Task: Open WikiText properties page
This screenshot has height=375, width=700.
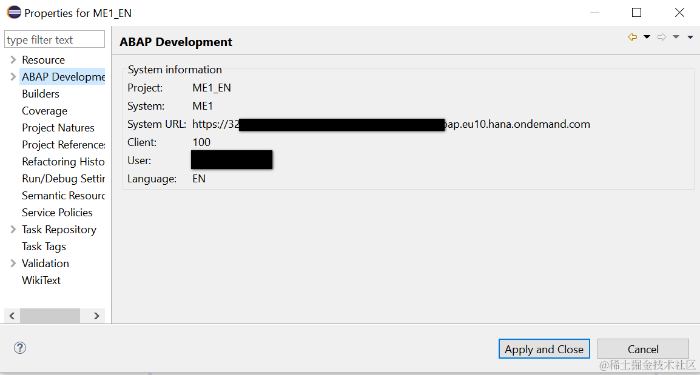Action: 41,280
